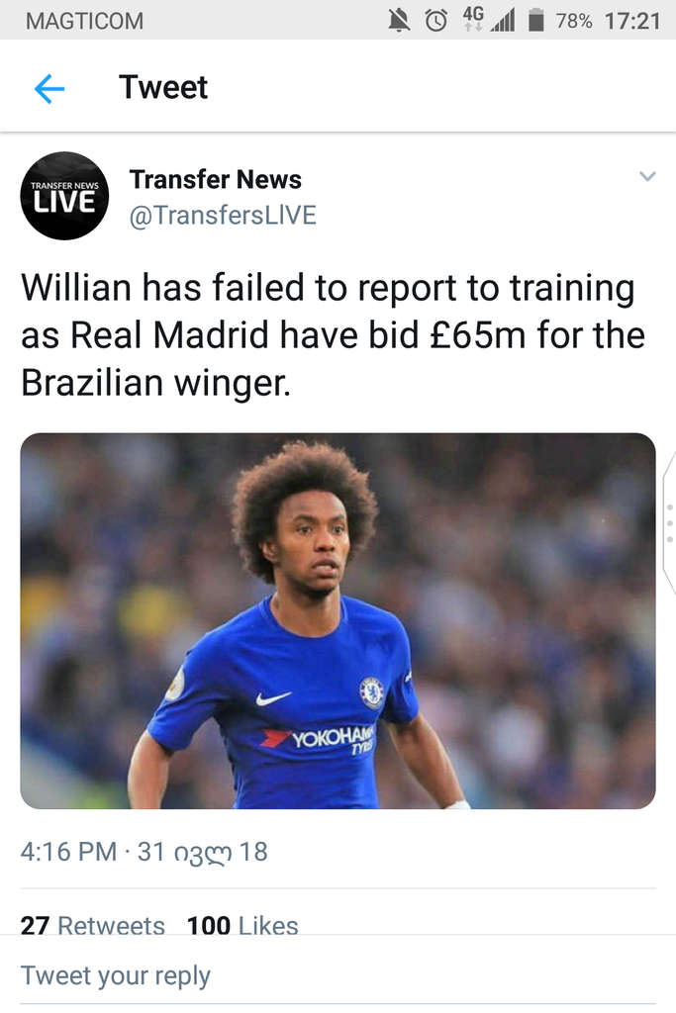
Task: Tap the tweet text about Willian
Action: coord(334,335)
